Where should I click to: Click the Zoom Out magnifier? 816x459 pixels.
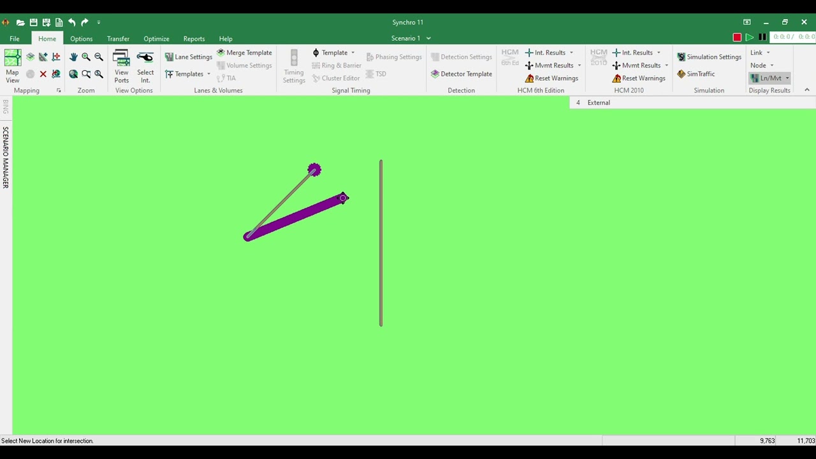pos(99,57)
